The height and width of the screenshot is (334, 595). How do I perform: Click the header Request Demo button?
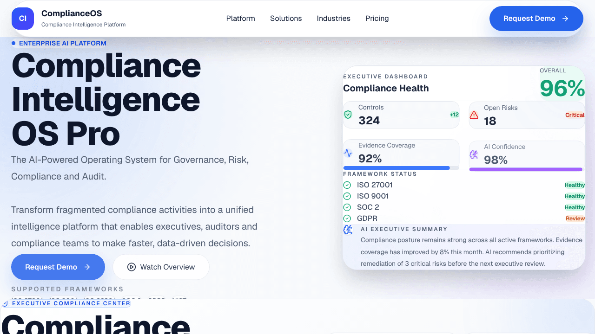[x=536, y=19]
